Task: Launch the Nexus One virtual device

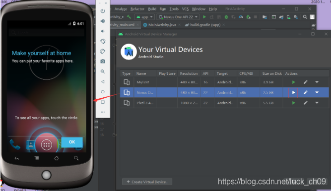Action: coord(293,92)
